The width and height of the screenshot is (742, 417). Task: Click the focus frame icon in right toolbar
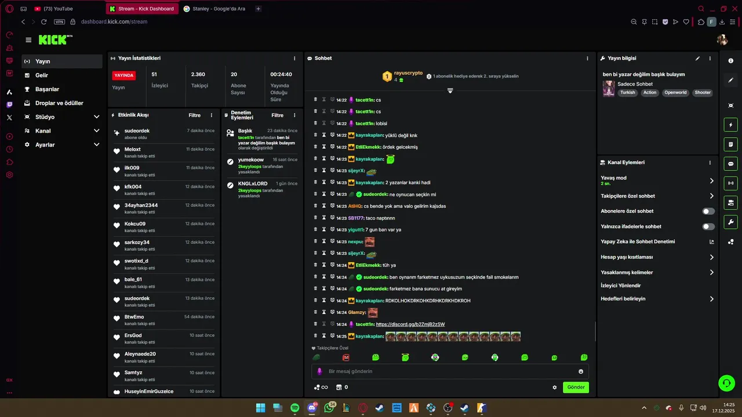point(730,105)
